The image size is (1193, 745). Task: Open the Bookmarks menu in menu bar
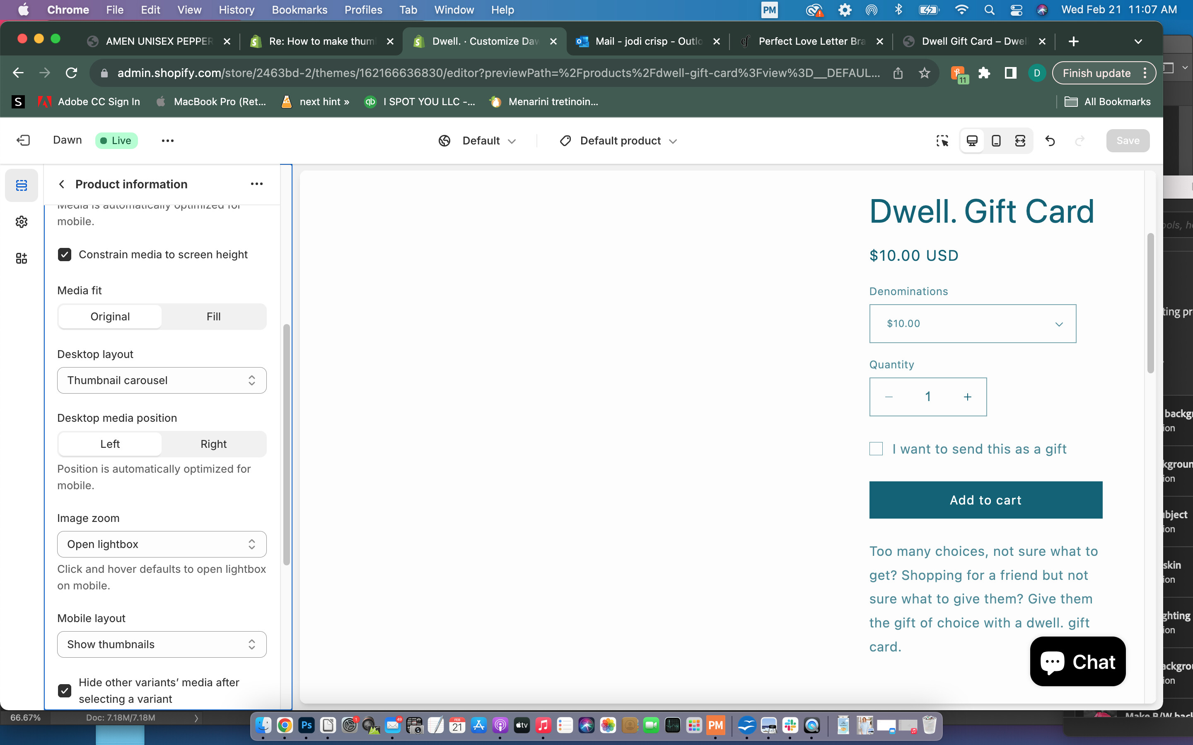point(299,10)
